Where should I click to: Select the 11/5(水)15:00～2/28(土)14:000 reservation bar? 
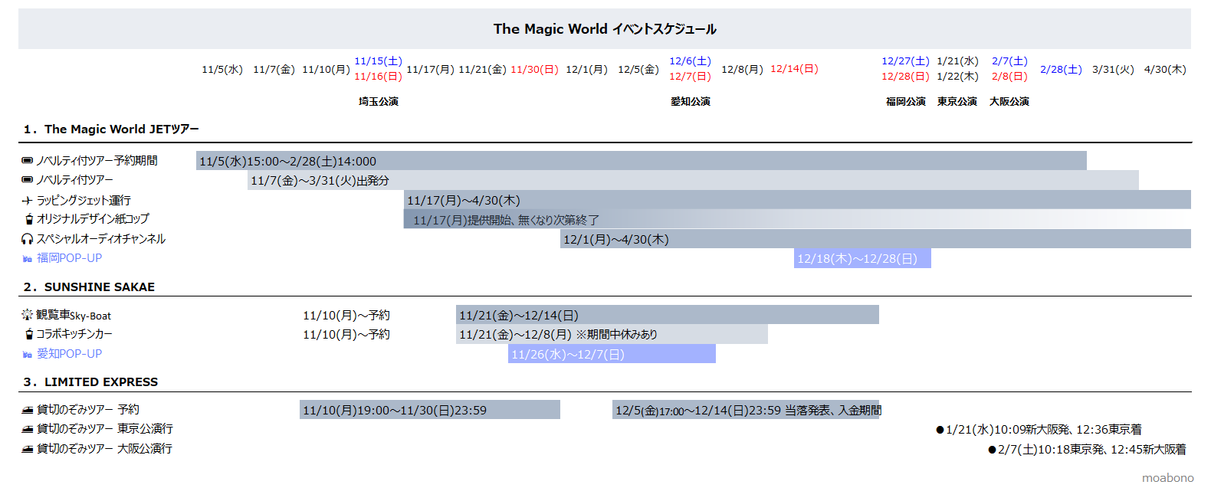click(x=641, y=161)
